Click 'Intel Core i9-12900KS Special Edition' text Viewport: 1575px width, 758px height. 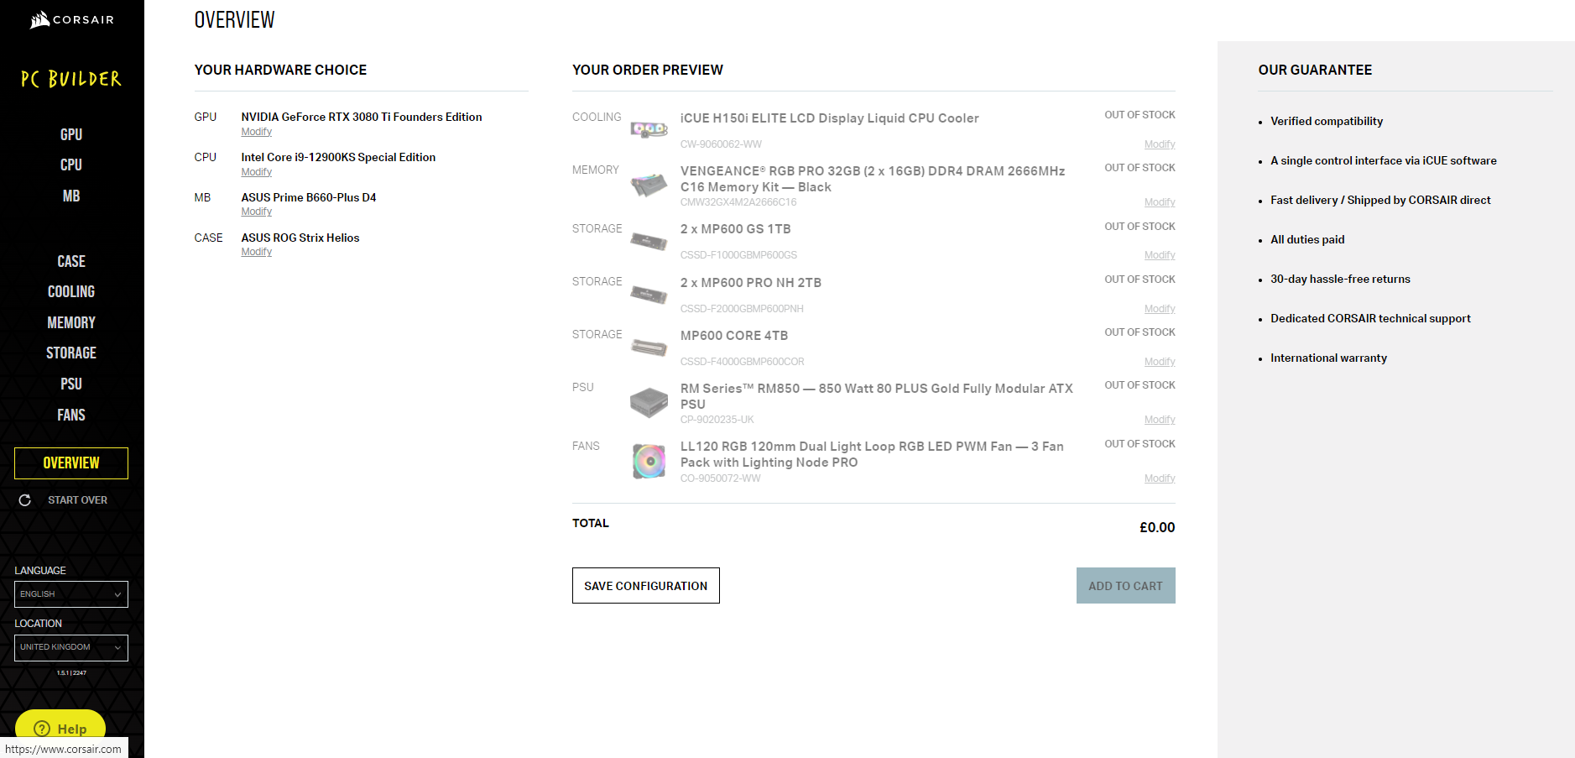click(x=338, y=157)
